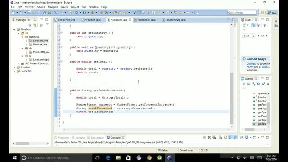
Task: Switch to the Problems tab
Action: (x=63, y=138)
